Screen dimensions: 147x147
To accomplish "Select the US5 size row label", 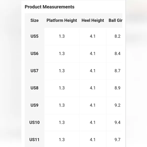I will tap(34, 36).
